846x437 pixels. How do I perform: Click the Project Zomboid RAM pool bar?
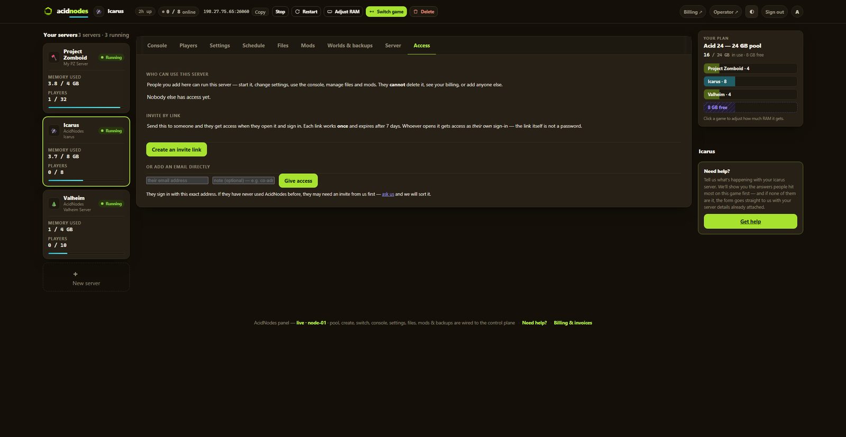tap(750, 69)
